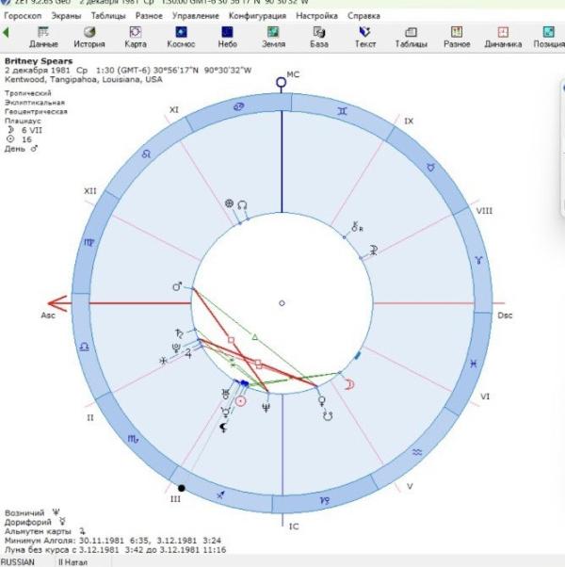Click the Mercury glyph on the chart
This screenshot has width=565, height=567.
226,412
